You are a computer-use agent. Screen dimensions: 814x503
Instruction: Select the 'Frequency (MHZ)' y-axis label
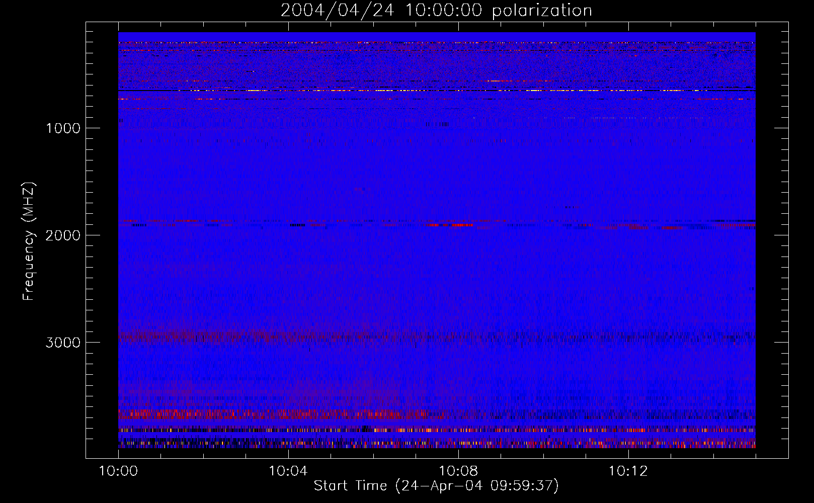click(29, 241)
